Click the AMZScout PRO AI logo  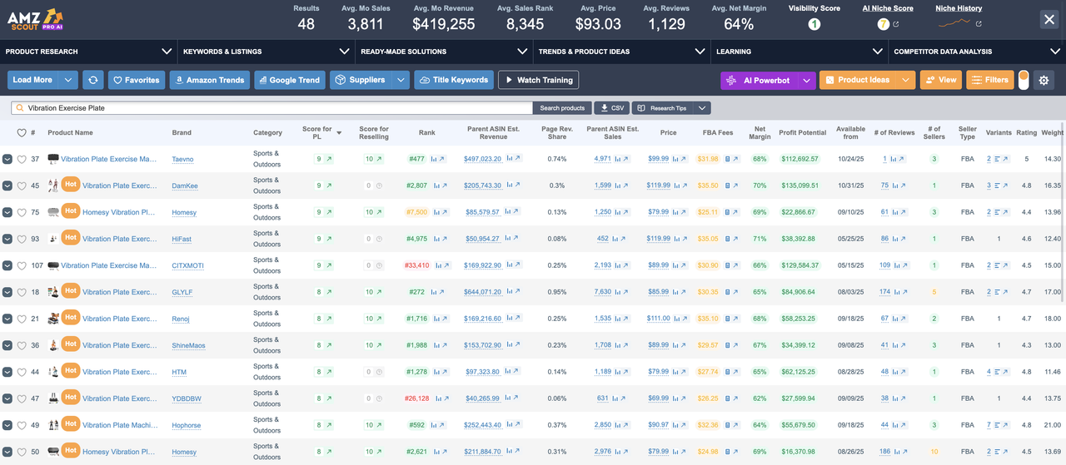click(x=34, y=19)
